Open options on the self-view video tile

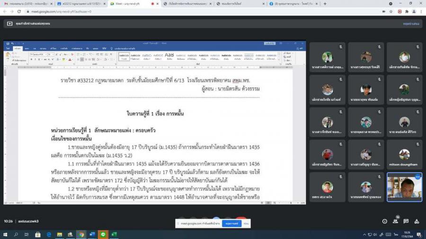(417, 177)
